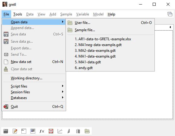Screen dimensions: 175x136
Task: Open the Tools menu
Action: (x=17, y=14)
